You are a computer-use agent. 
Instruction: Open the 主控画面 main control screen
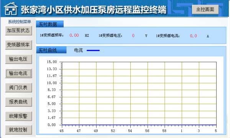(x=205, y=10)
